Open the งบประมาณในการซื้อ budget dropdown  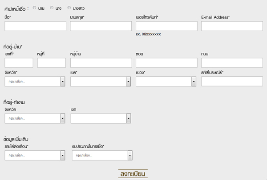tap(102, 155)
